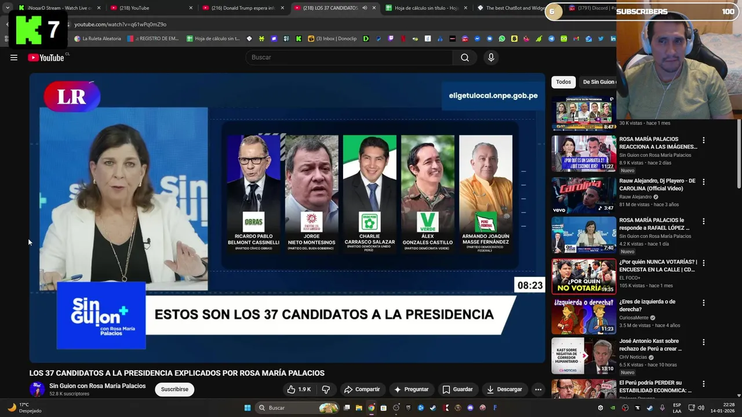Click the Sin Guion channel avatar
The height and width of the screenshot is (417, 742).
click(37, 389)
